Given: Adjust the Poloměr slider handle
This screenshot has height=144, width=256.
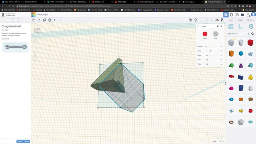Looking at the screenshot, I should [x=206, y=46].
